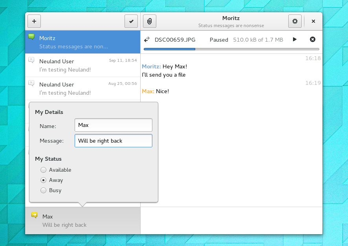348x246 pixels.
Task: Select the Moritz contact row
Action: pyautogui.click(x=82, y=42)
